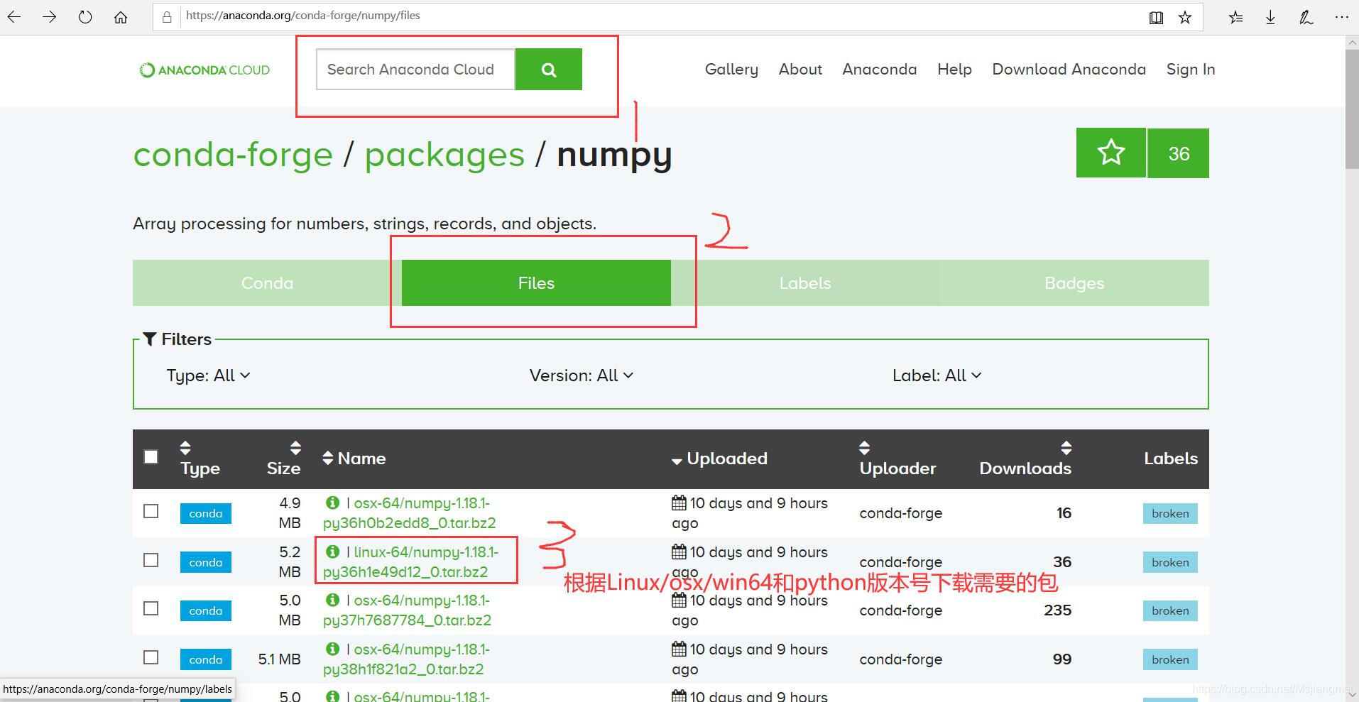Click info icon for osx-64 py37h7687784 file

(x=332, y=600)
